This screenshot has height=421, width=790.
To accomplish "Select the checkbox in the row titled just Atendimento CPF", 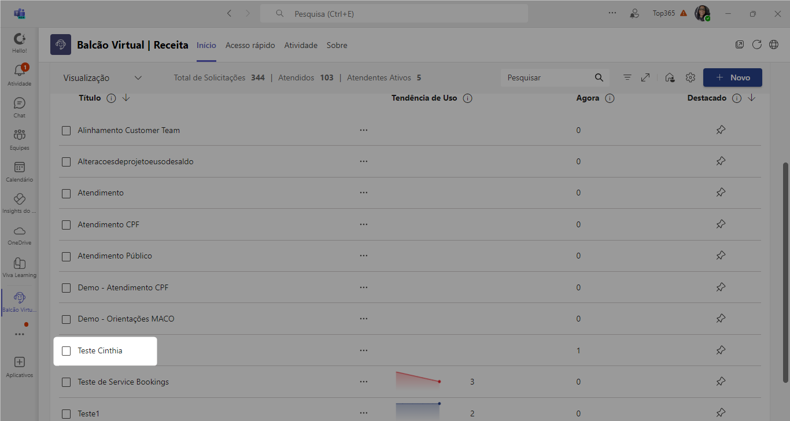I will click(x=67, y=225).
